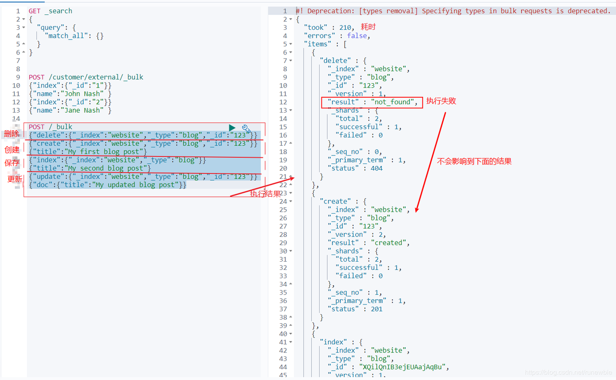The height and width of the screenshot is (380, 616).
Task: Collapse "_shards" block at response line 30
Action: click(291, 251)
